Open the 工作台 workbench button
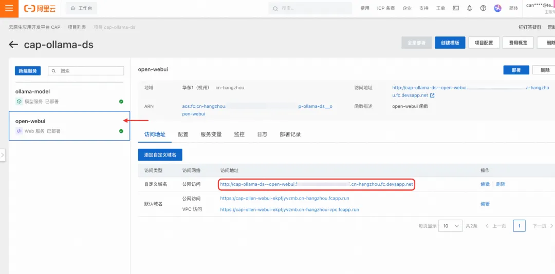555x274 pixels. pos(81,8)
